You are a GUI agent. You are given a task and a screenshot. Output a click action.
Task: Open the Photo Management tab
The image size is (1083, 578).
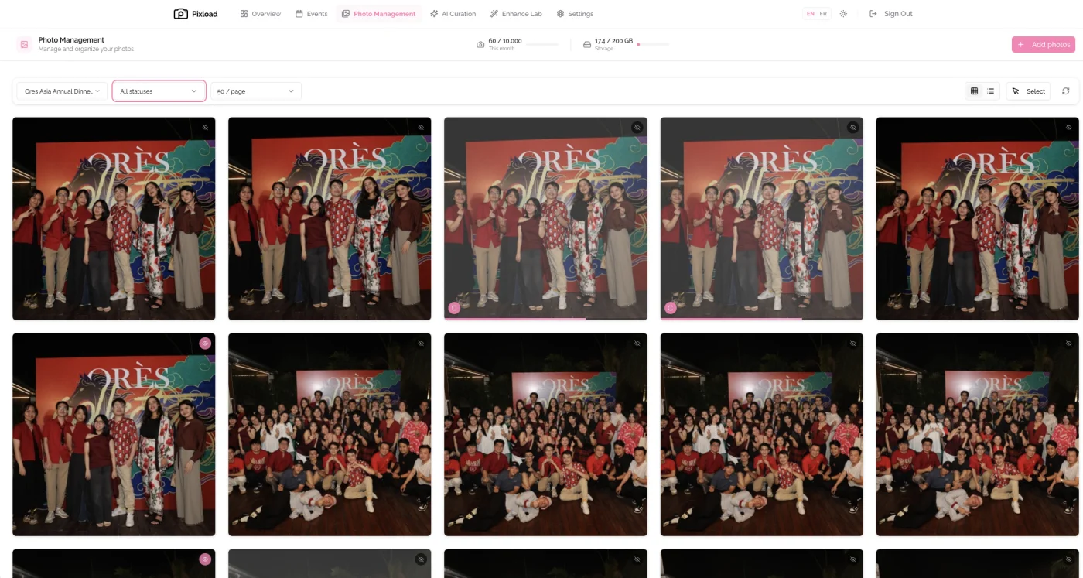click(x=379, y=14)
